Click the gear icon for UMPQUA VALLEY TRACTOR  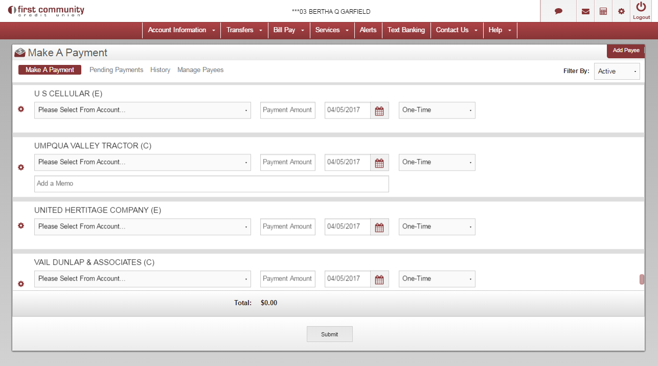[x=21, y=167]
